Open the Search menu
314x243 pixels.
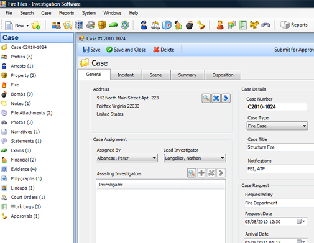coord(27,13)
